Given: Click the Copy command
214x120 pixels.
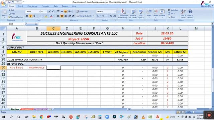Looking at the screenshot, I should click(x=12, y=14).
